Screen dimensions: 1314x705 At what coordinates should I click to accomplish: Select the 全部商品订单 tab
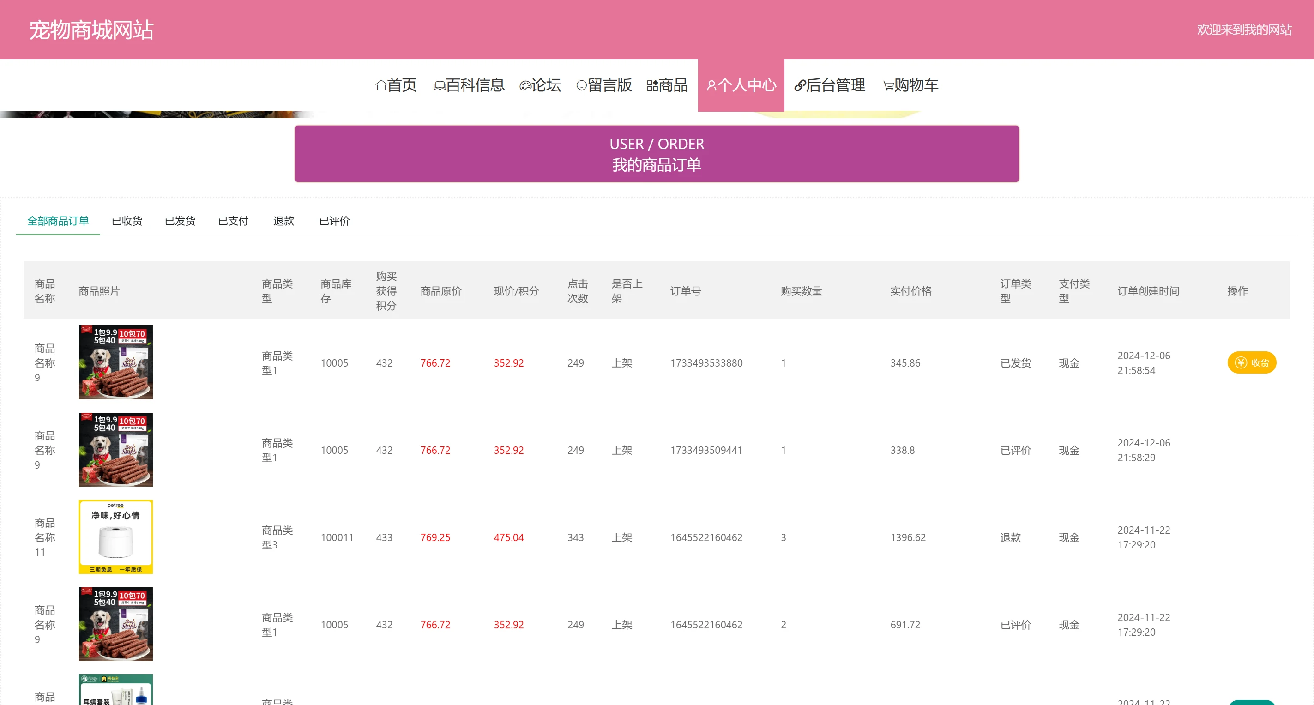[58, 221]
